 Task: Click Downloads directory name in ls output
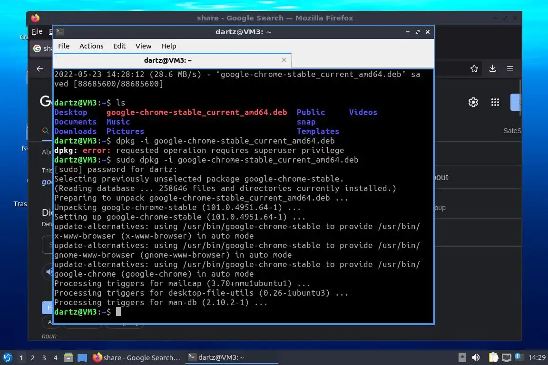(75, 131)
